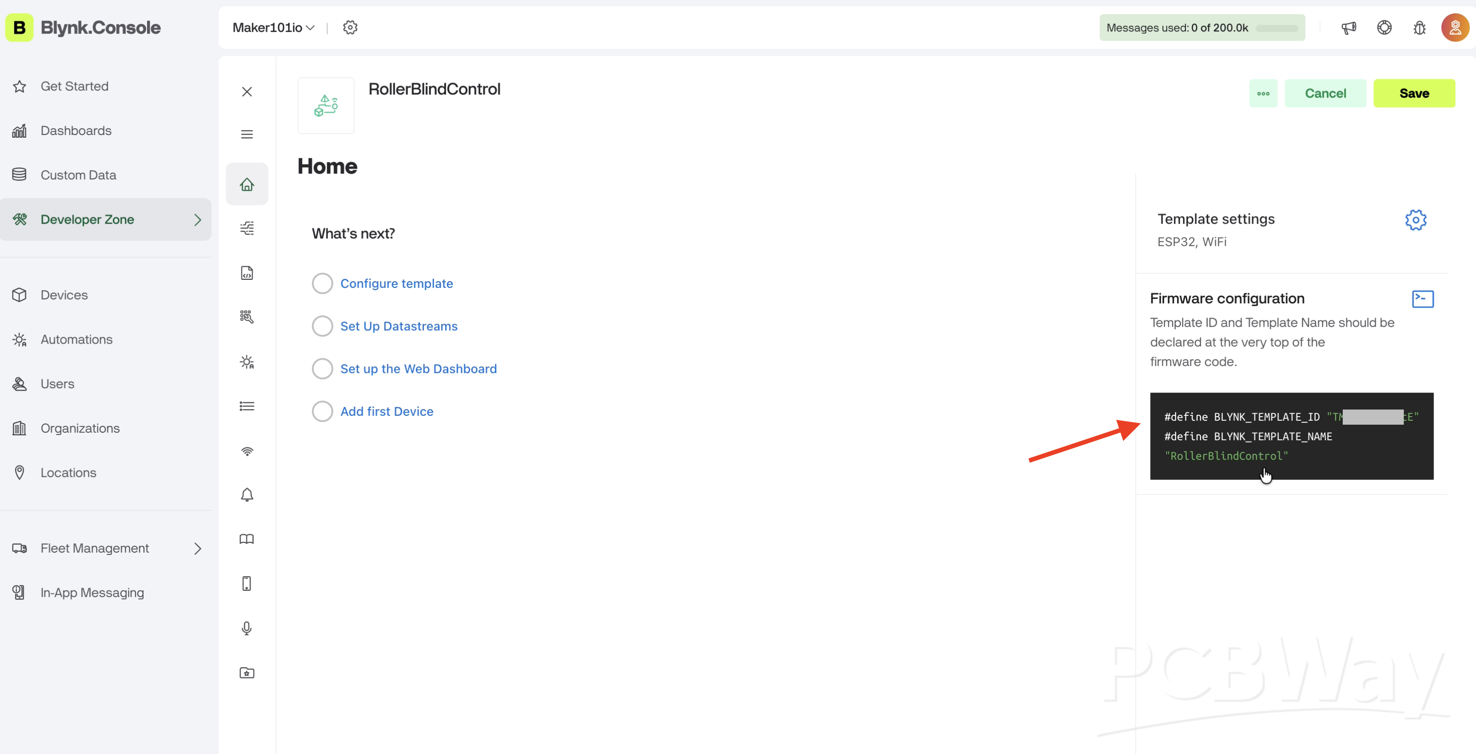Screen dimensions: 1476x754
Task: Expand the Developer Zone chevron
Action: coord(198,219)
